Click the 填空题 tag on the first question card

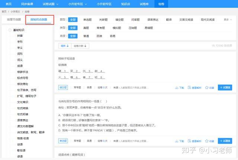click(63, 87)
